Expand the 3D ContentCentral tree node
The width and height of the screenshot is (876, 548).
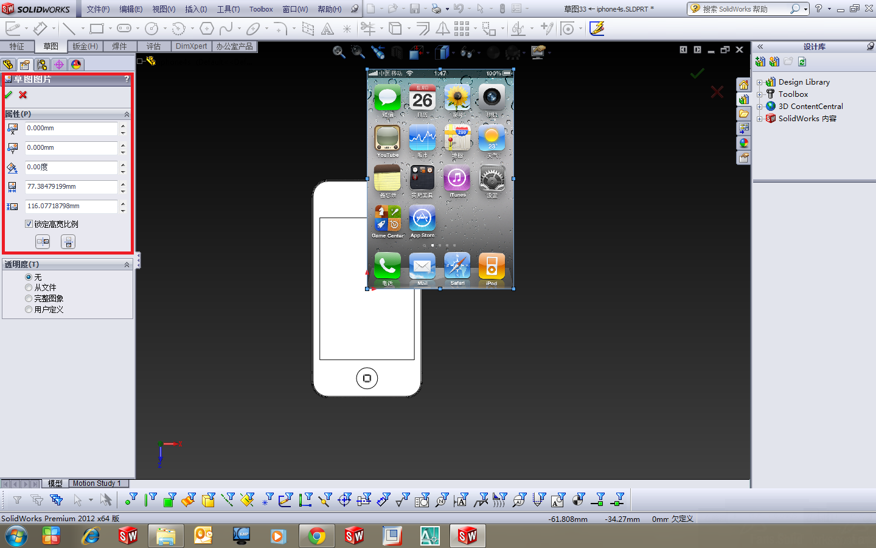pyautogui.click(x=759, y=107)
